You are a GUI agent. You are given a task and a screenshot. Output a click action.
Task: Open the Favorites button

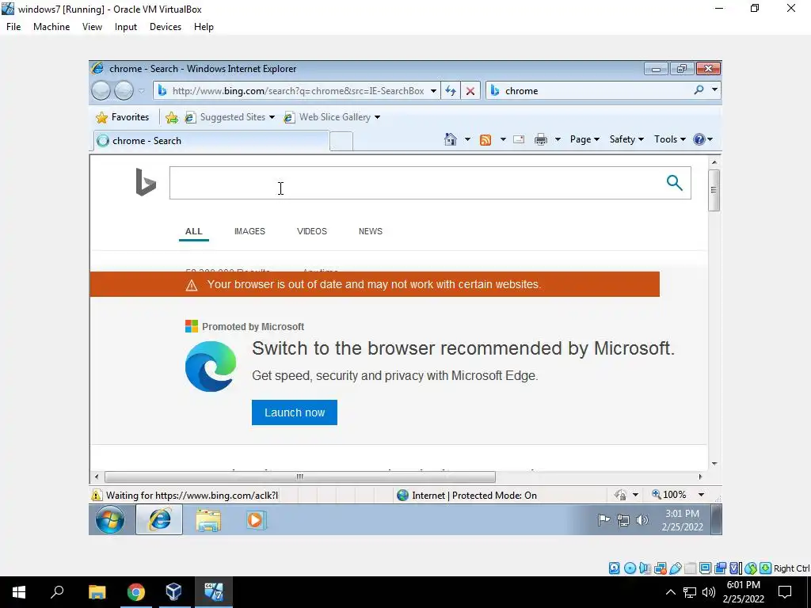123,117
